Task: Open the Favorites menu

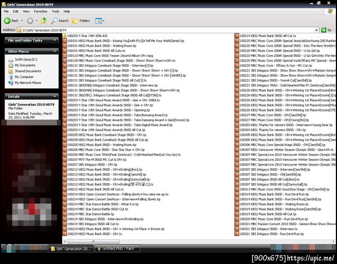Action: pyautogui.click(x=40, y=11)
